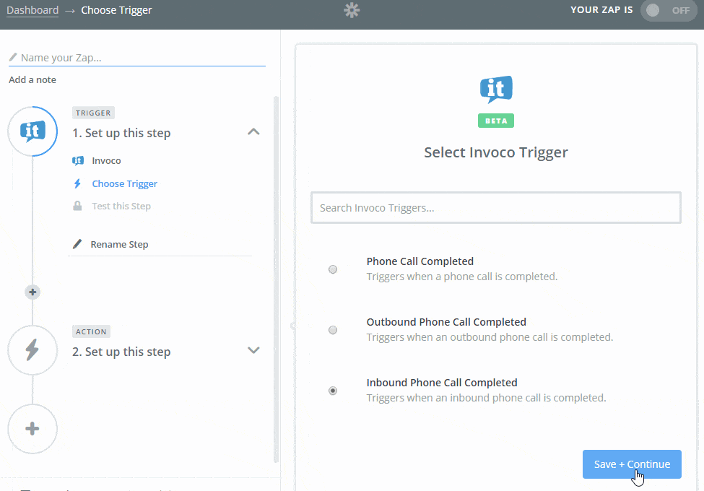704x491 pixels.
Task: Toggle the Zap ON/OFF switch
Action: (669, 10)
